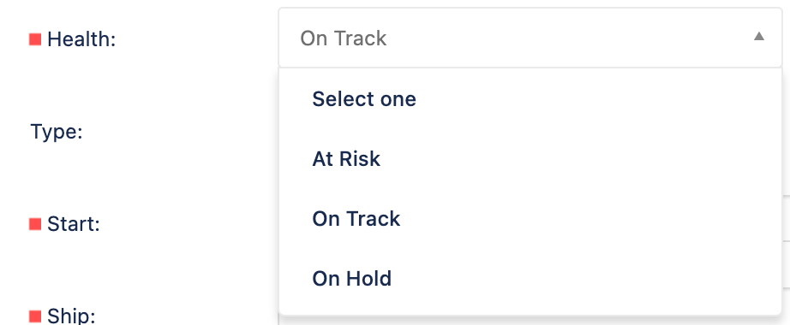Image resolution: width=790 pixels, height=325 pixels.
Task: Pick On Track in the dropdown list
Action: point(356,219)
